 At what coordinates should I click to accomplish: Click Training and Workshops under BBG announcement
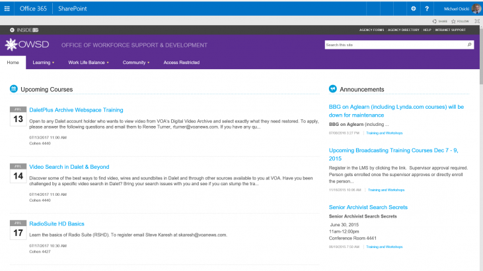click(x=385, y=133)
